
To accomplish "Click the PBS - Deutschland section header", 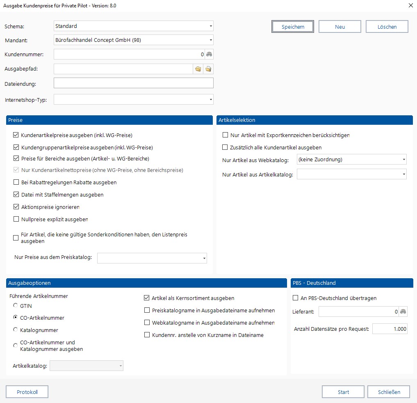I will [352, 283].
